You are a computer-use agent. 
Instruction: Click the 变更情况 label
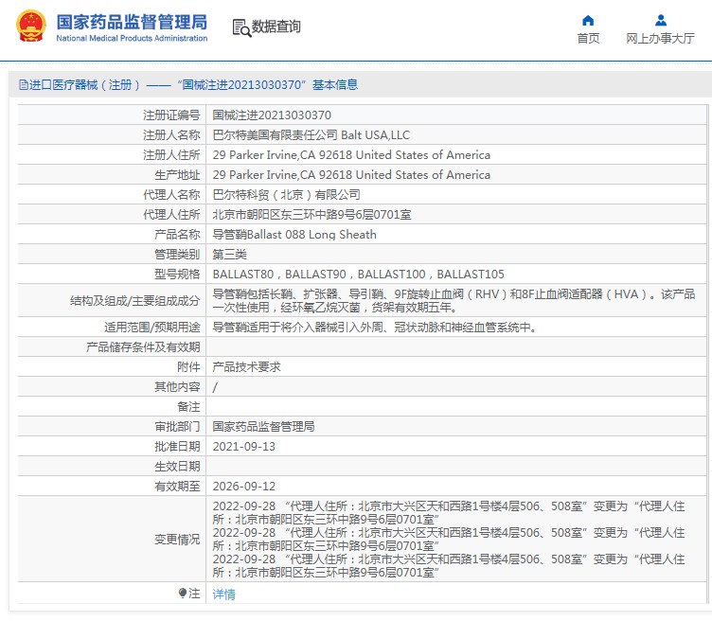(x=177, y=540)
